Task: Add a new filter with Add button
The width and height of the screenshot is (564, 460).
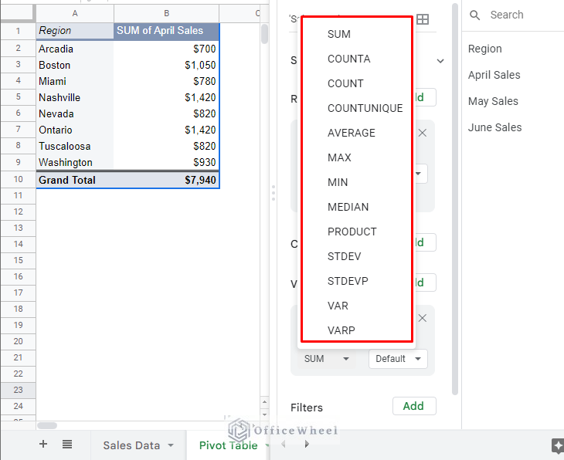Action: (x=414, y=406)
